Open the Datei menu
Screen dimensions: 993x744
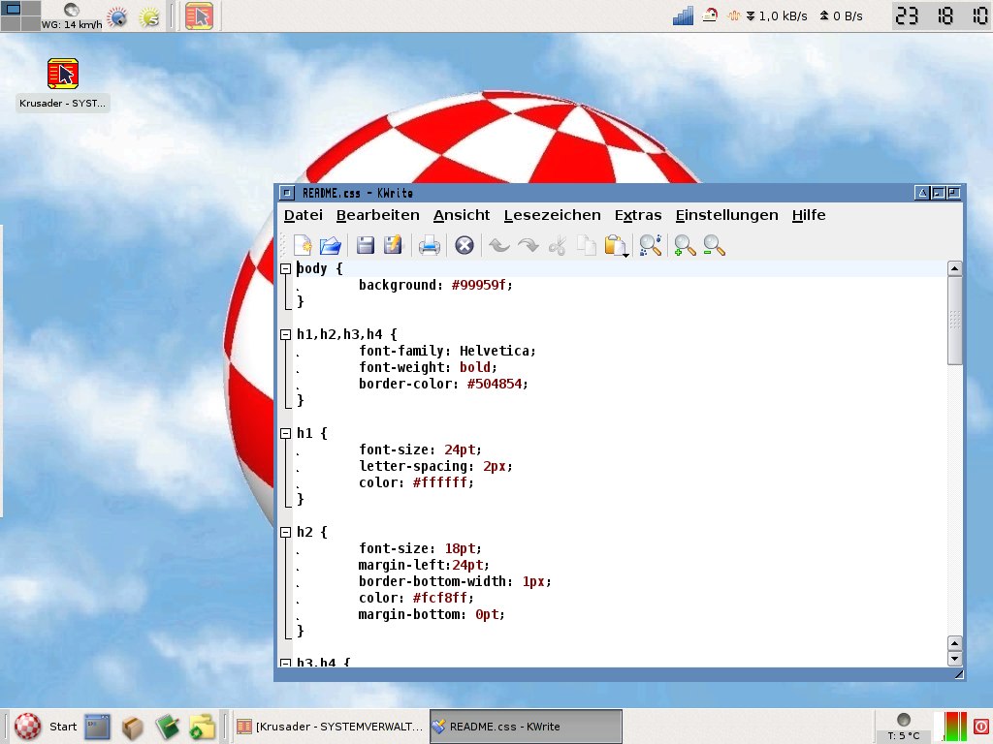(x=304, y=215)
